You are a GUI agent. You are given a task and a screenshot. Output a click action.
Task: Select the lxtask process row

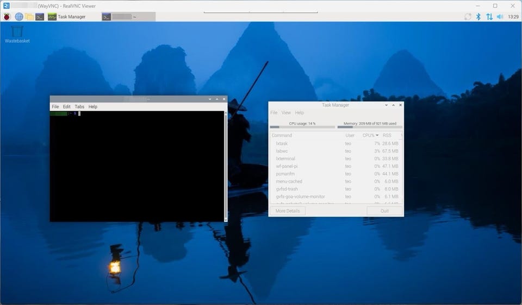[x=335, y=143]
